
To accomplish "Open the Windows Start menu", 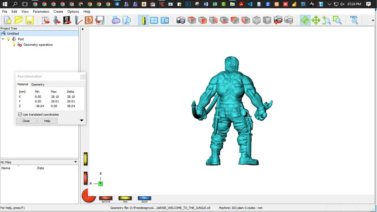I will [5, 4].
